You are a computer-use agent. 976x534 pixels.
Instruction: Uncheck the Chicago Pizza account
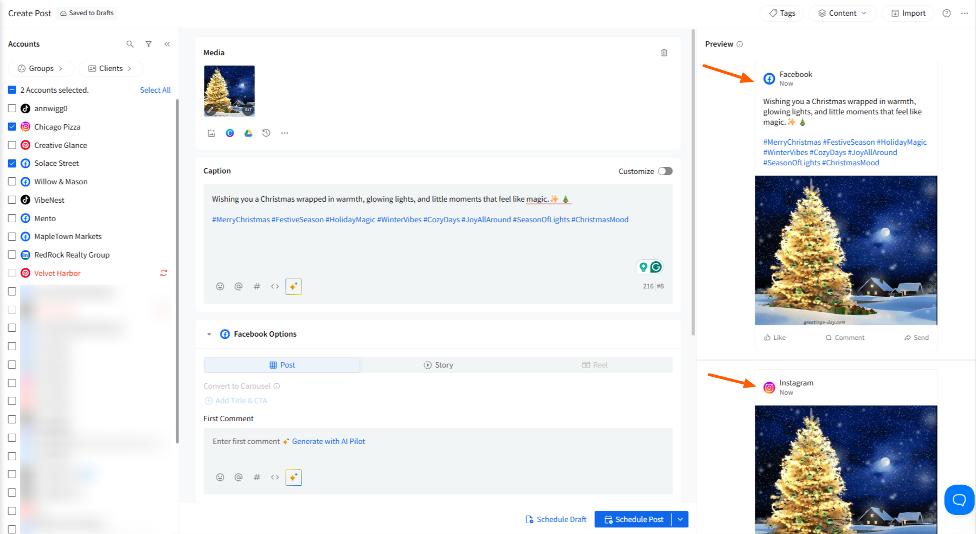[12, 127]
